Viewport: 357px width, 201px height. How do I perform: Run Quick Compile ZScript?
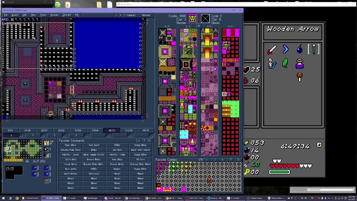point(94,155)
